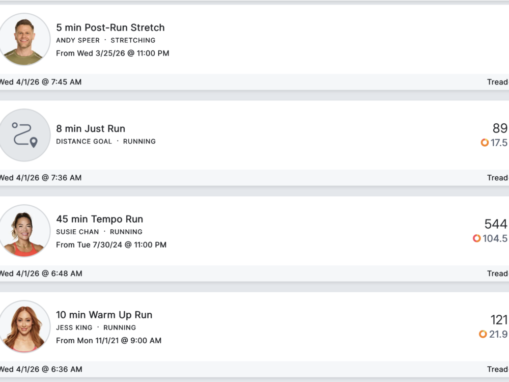Click the 89 output value
509x382 pixels.
500,128
